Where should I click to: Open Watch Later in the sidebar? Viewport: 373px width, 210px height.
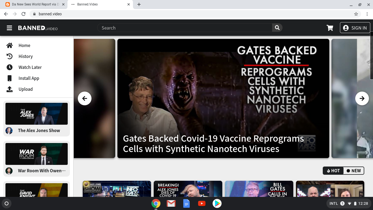37,67
